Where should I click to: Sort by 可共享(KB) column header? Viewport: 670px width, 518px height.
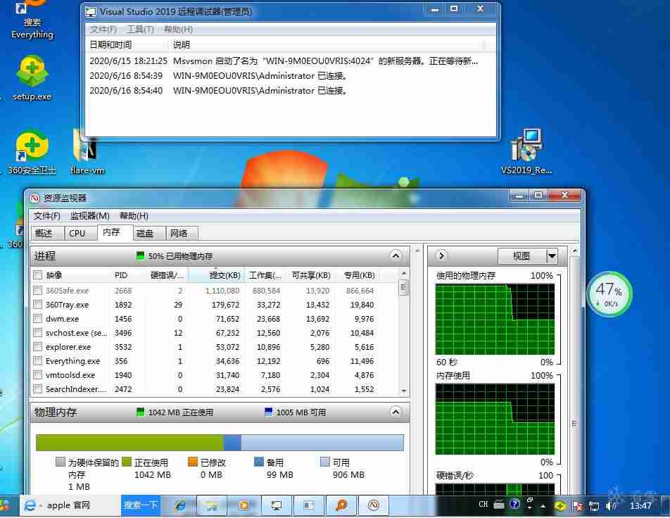pyautogui.click(x=310, y=275)
